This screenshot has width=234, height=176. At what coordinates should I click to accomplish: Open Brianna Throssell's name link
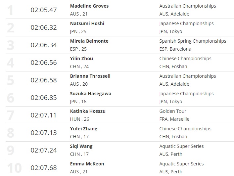point(90,76)
